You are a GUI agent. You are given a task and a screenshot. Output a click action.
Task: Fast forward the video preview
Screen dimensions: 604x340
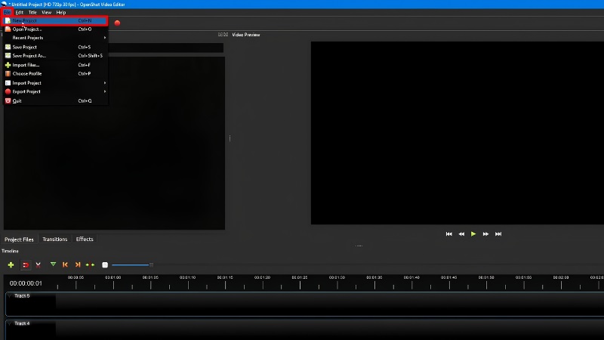pos(485,234)
